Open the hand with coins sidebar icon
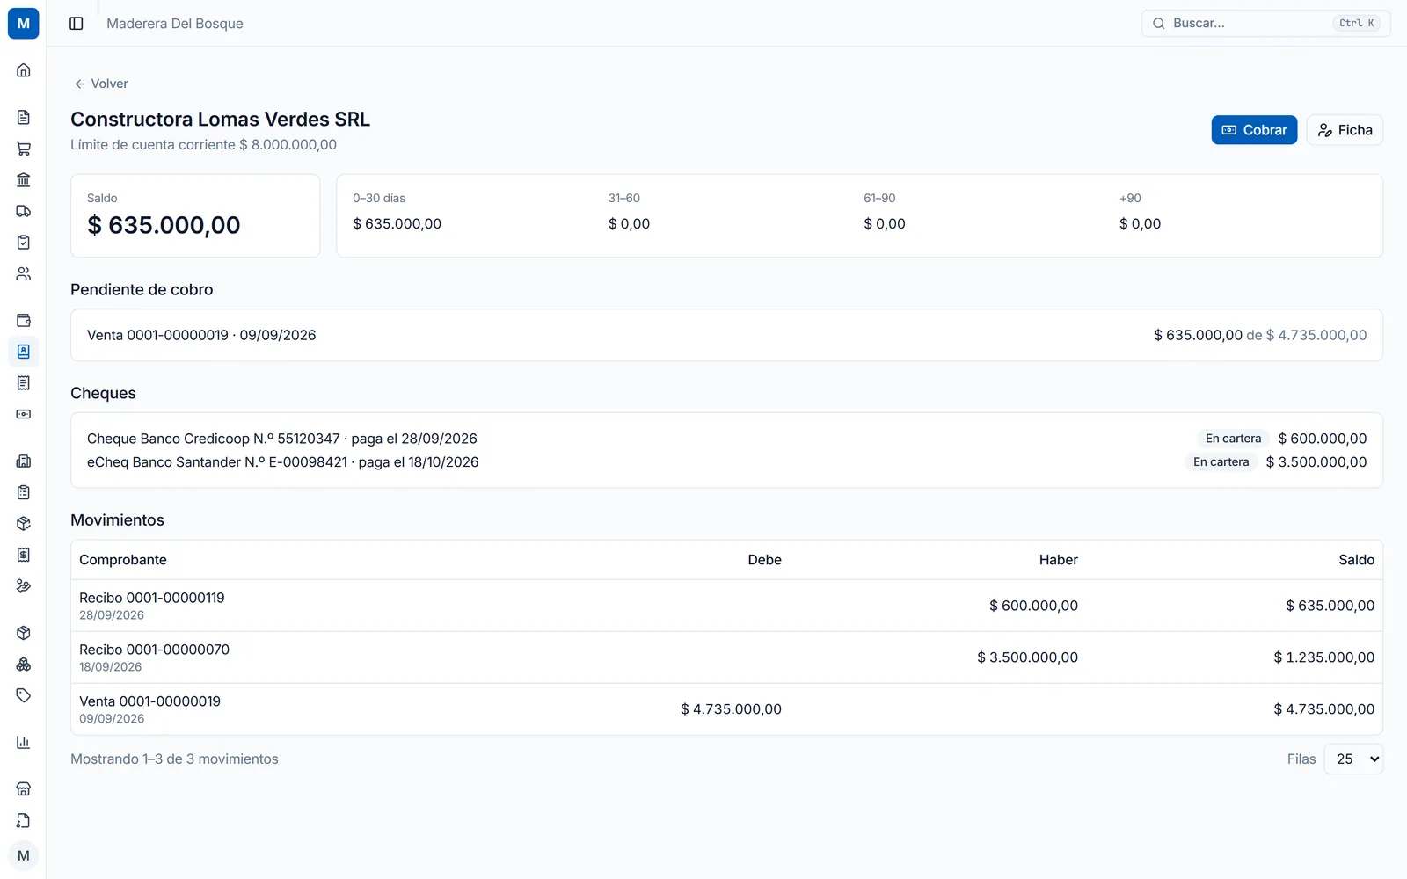This screenshot has height=879, width=1407. (x=24, y=586)
